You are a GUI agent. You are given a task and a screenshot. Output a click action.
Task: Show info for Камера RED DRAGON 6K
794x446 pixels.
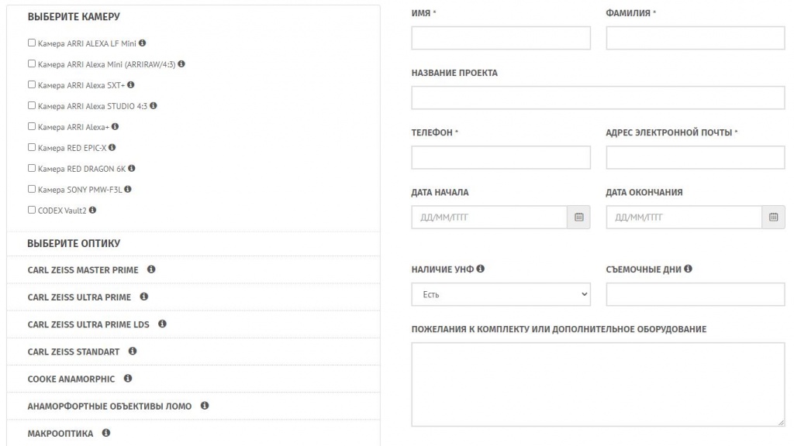[x=131, y=168]
